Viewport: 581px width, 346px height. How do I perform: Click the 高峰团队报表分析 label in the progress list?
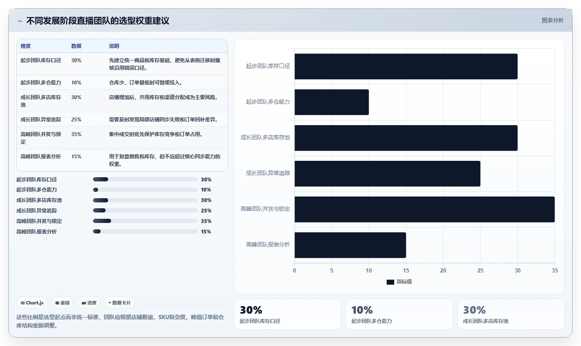pyautogui.click(x=37, y=232)
